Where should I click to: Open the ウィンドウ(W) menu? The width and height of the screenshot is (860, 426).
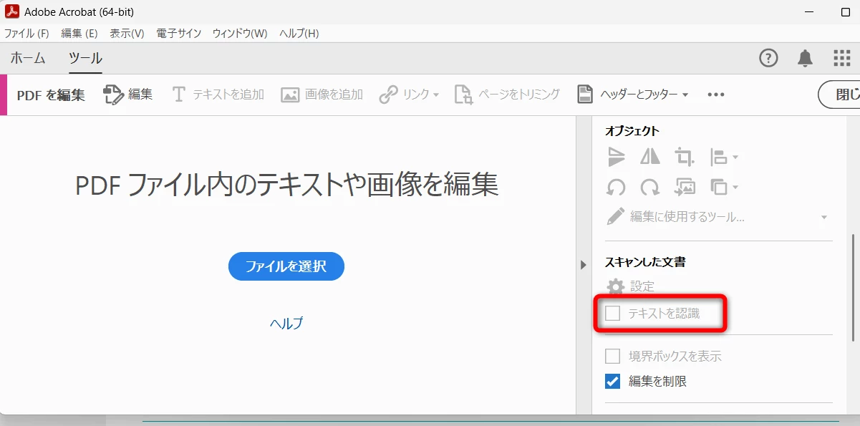click(x=240, y=34)
